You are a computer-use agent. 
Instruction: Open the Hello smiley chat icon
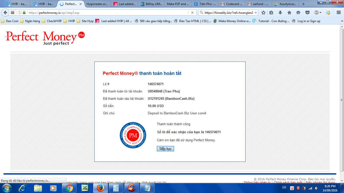tap(298, 13)
